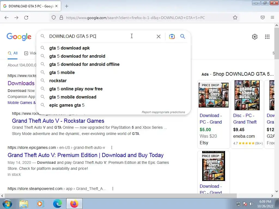Open a new tab with plus button
The height and width of the screenshot is (209, 279).
[66, 6]
